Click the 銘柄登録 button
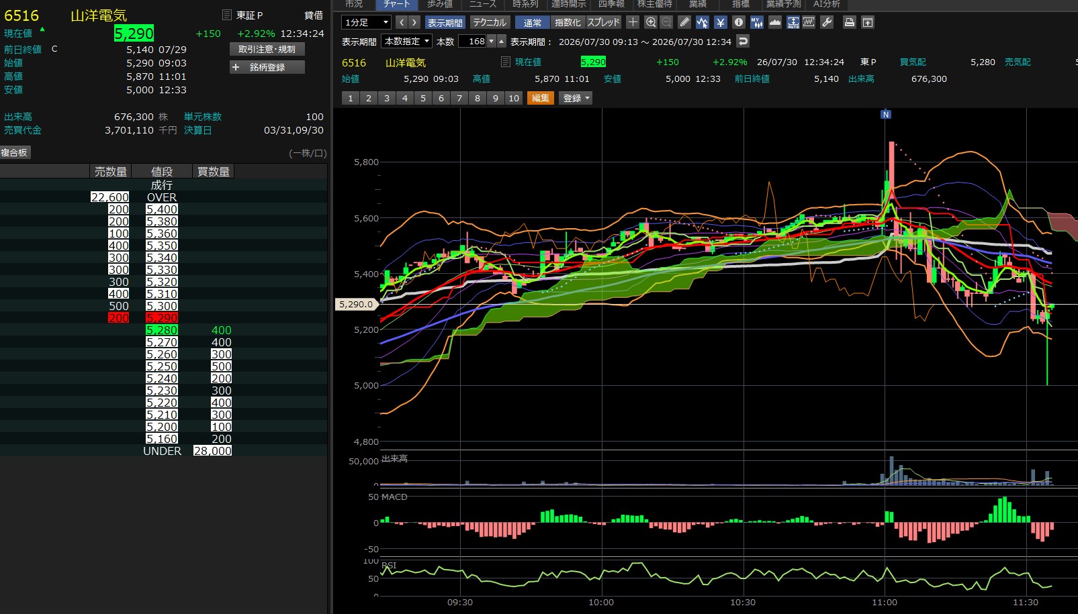The image size is (1078, 614). 267,67
